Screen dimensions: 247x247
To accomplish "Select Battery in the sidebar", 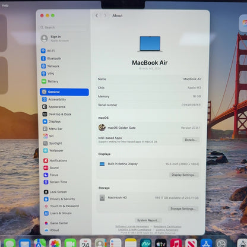I will [x=50, y=81].
